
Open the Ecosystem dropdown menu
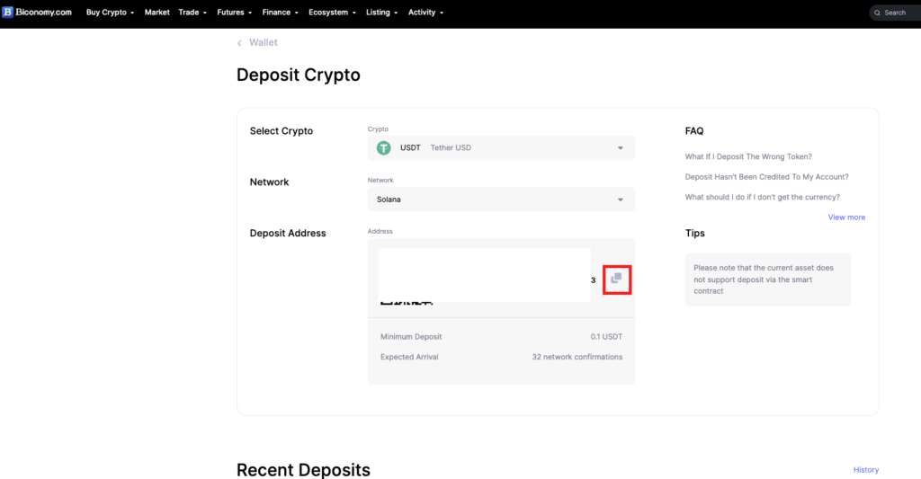pyautogui.click(x=333, y=13)
